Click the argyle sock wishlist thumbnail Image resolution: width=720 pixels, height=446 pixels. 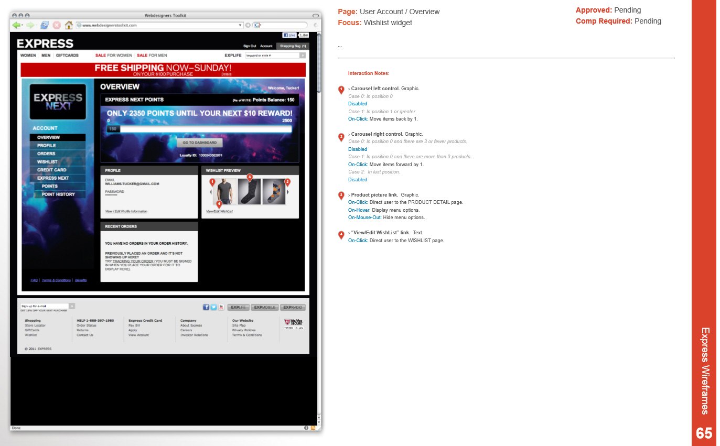pos(274,192)
